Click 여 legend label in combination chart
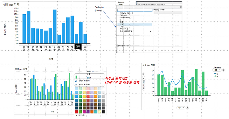The height and width of the screenshot is (119, 229). coord(217,76)
